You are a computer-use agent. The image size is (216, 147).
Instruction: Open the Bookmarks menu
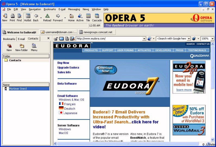(x=50, y=9)
